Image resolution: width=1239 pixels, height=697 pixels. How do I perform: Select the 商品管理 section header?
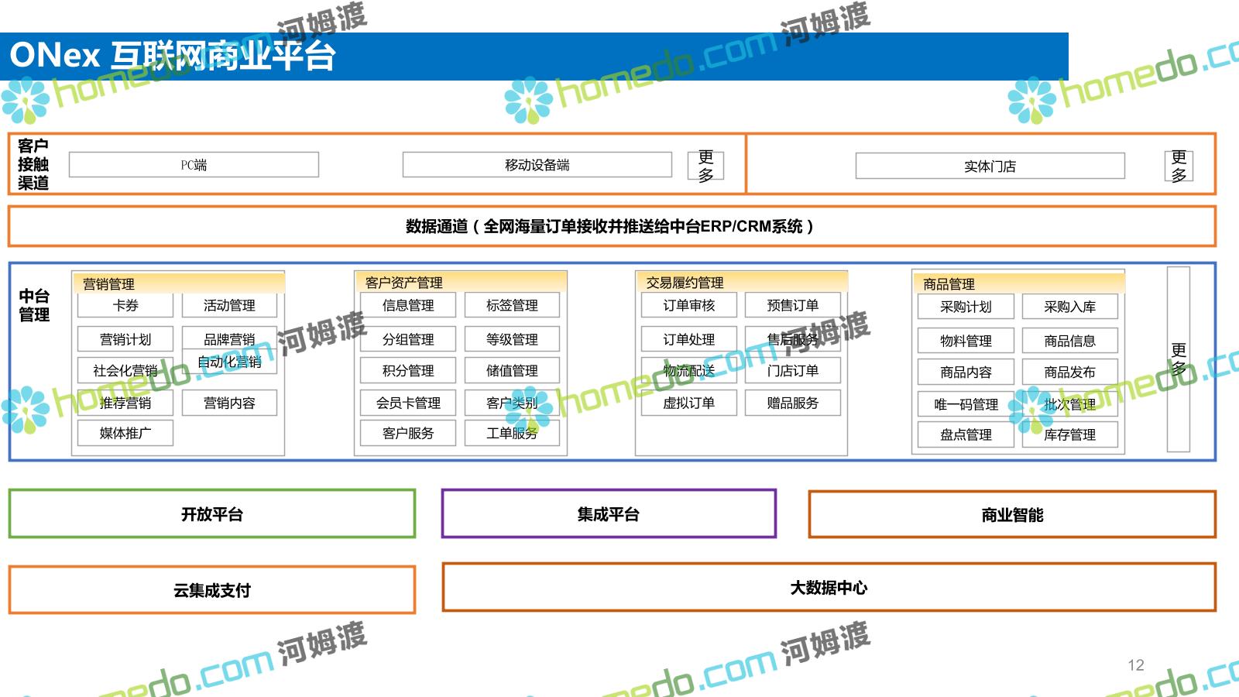(1018, 283)
